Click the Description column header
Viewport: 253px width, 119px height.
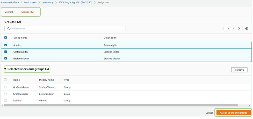point(110,38)
